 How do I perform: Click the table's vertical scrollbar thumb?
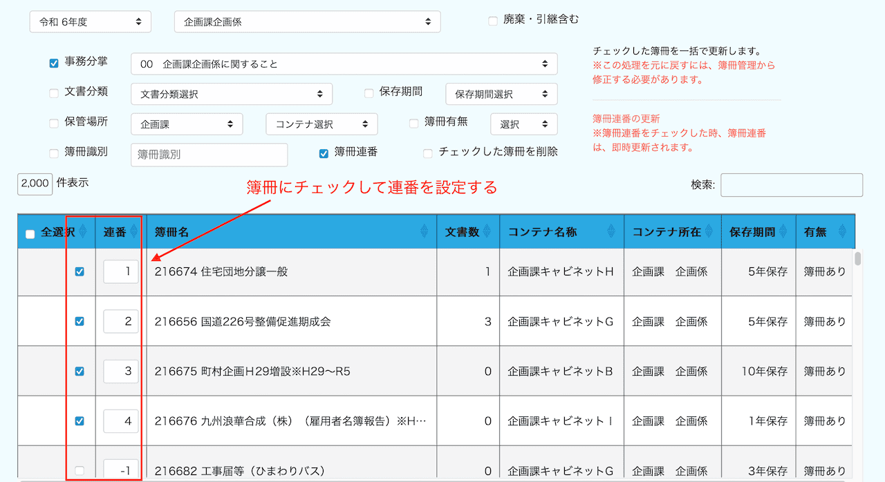858,259
